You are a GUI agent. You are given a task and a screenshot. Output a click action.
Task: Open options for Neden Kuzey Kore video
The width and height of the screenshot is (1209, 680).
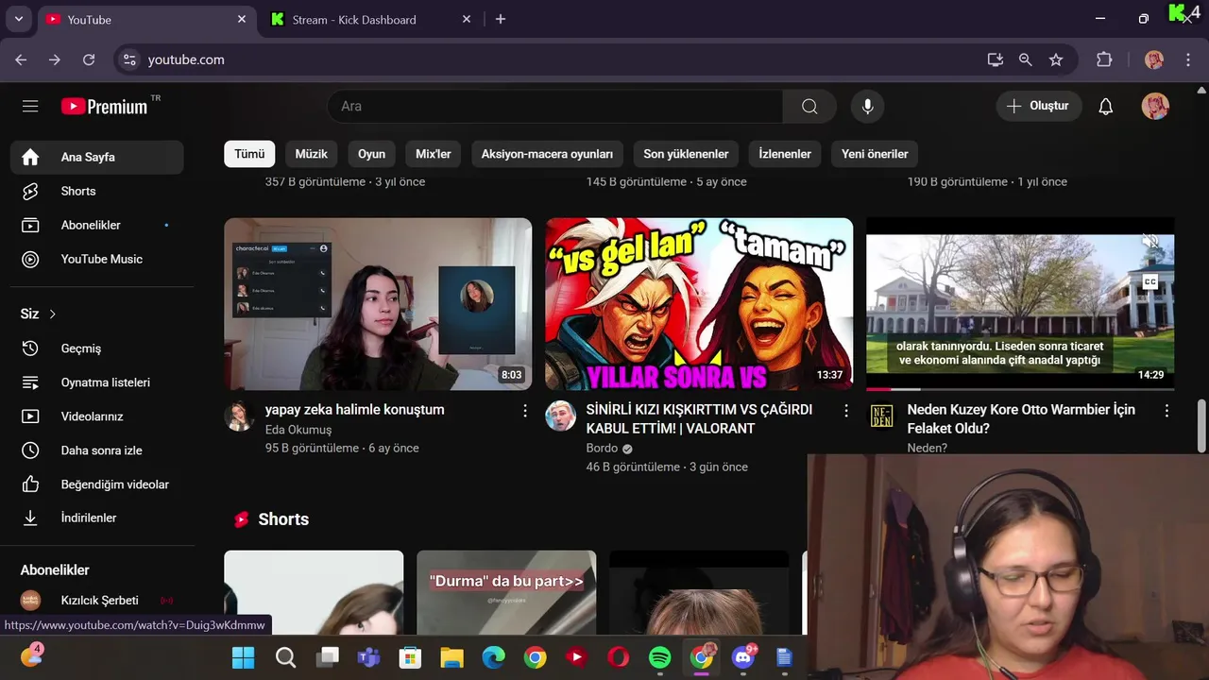[1166, 411]
